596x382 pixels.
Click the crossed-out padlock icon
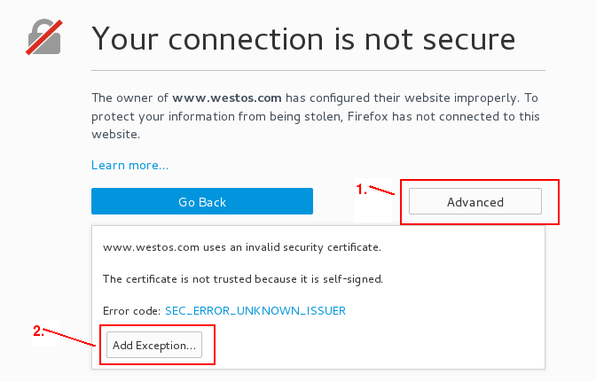click(44, 37)
